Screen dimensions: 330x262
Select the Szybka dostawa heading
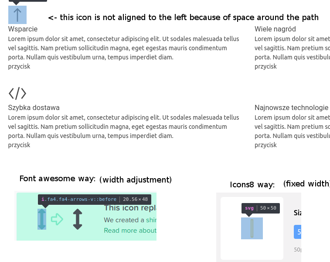coord(34,107)
